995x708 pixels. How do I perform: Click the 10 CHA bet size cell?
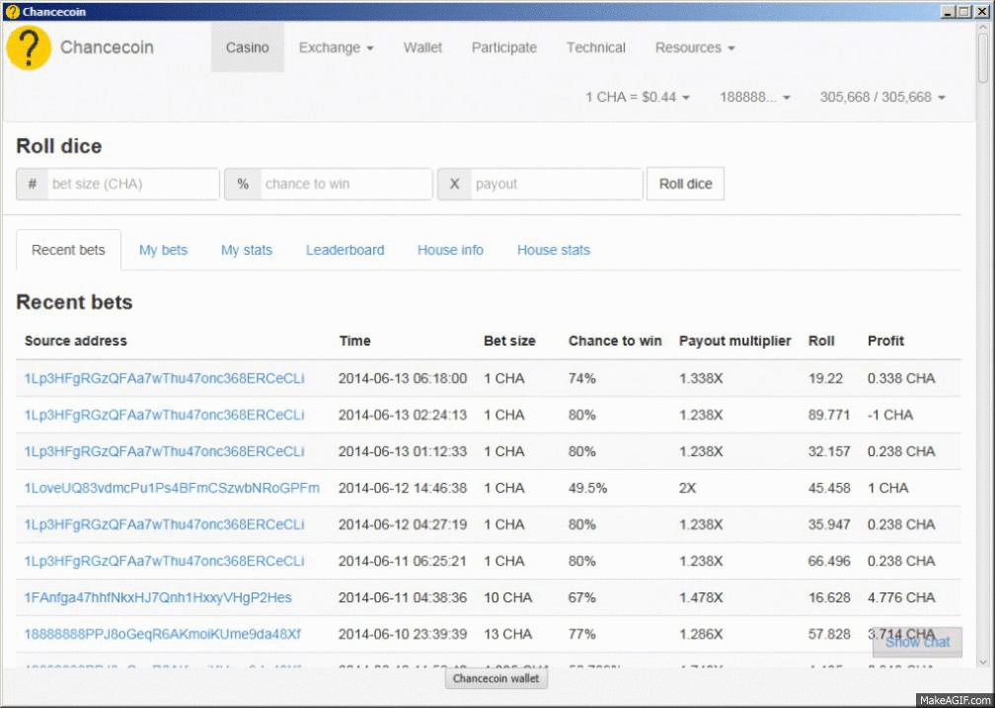click(507, 597)
